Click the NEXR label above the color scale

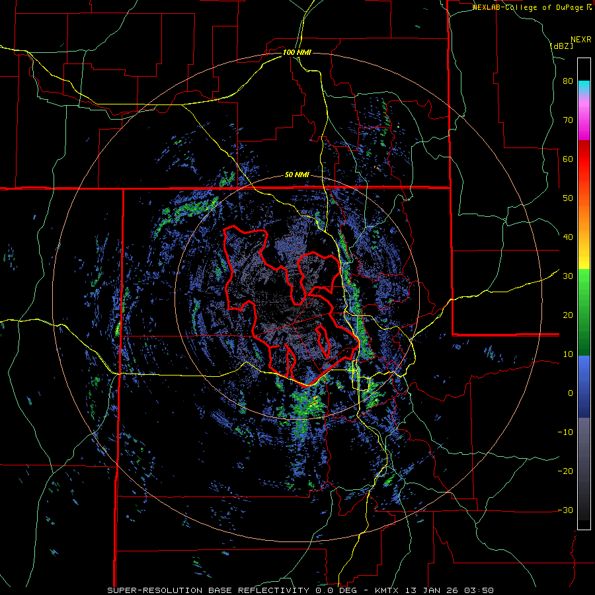pos(581,40)
